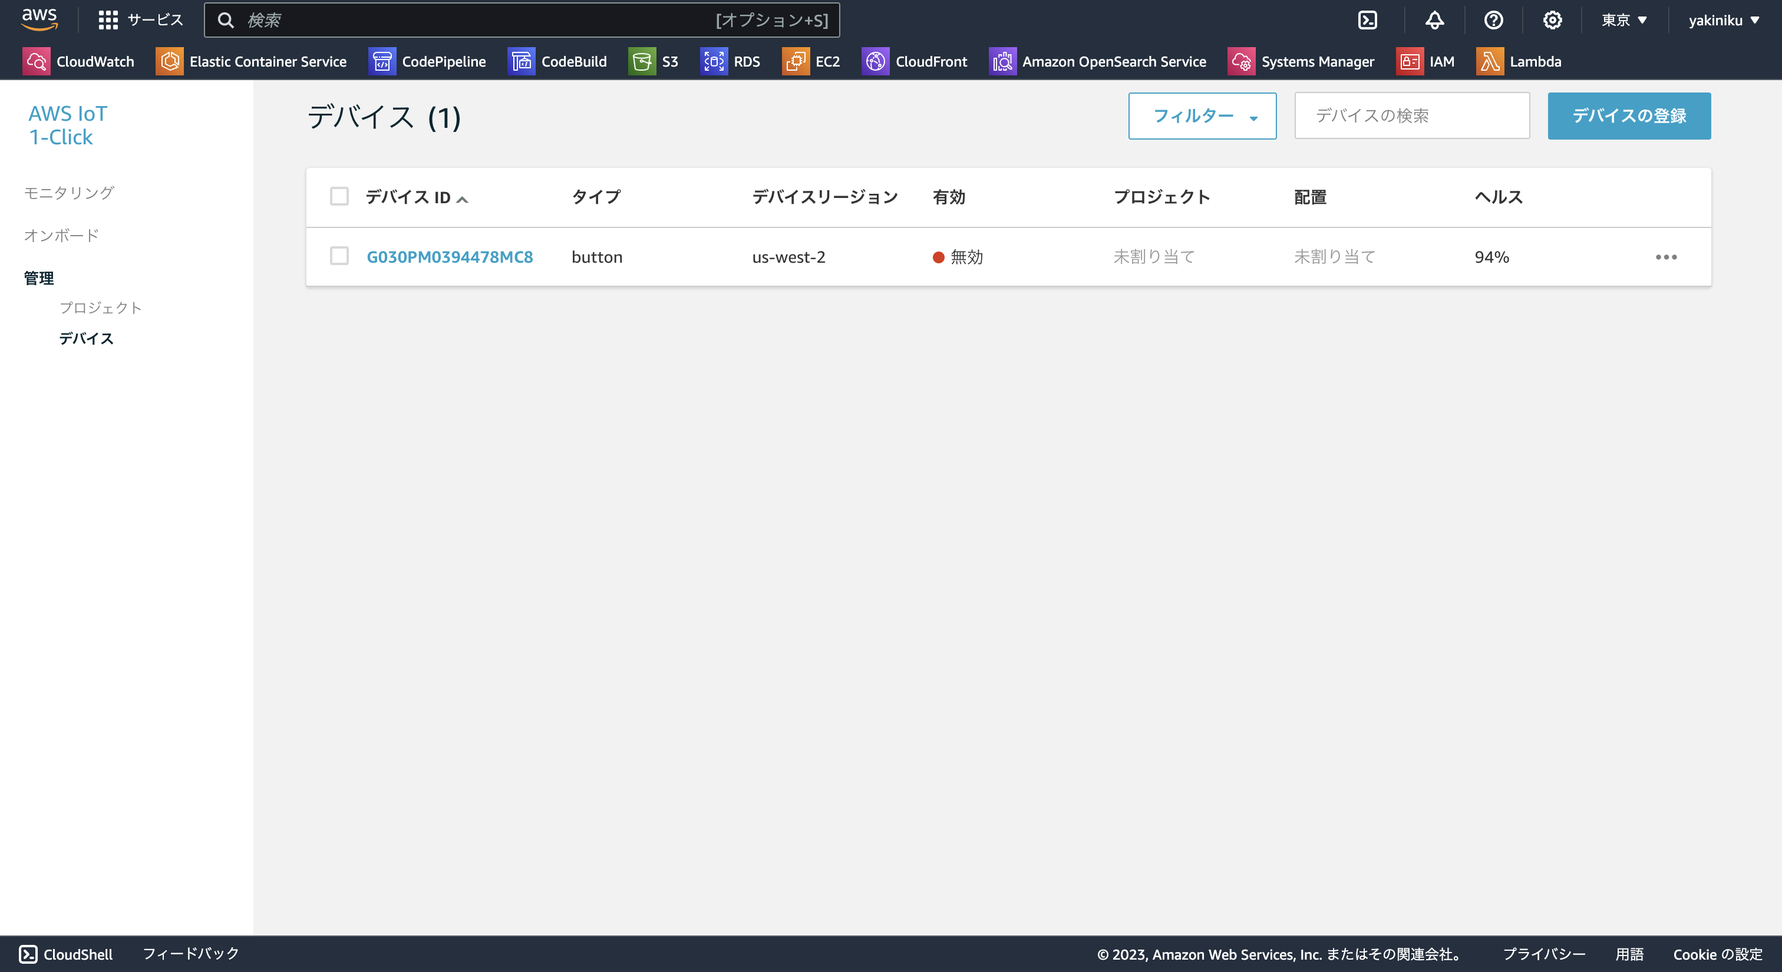The width and height of the screenshot is (1782, 972).
Task: Open the CloudShell icon in footer
Action: [28, 954]
